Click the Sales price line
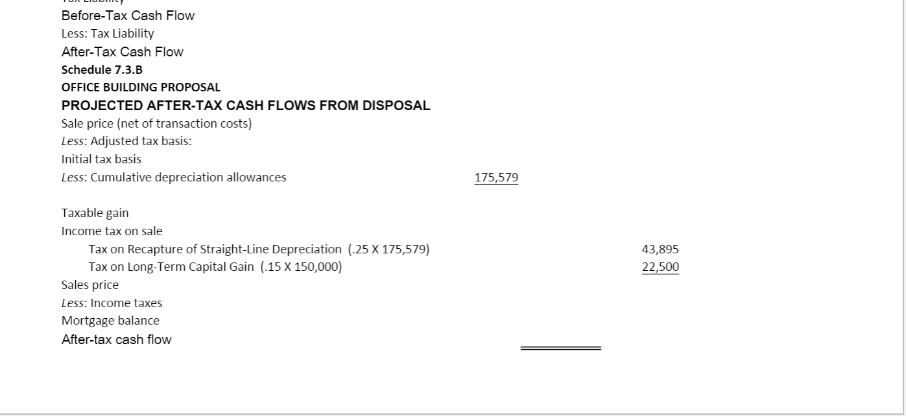This screenshot has width=906, height=416. (x=90, y=284)
